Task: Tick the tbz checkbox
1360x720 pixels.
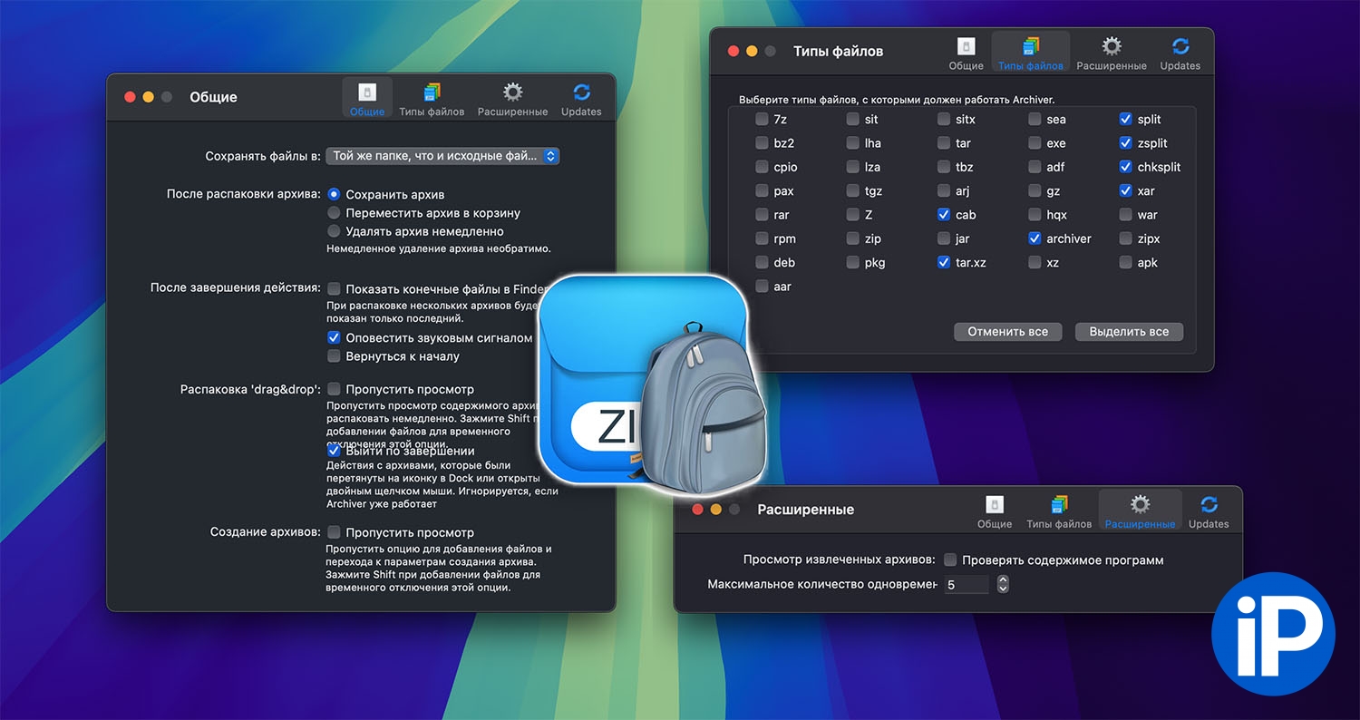Action: pyautogui.click(x=944, y=167)
